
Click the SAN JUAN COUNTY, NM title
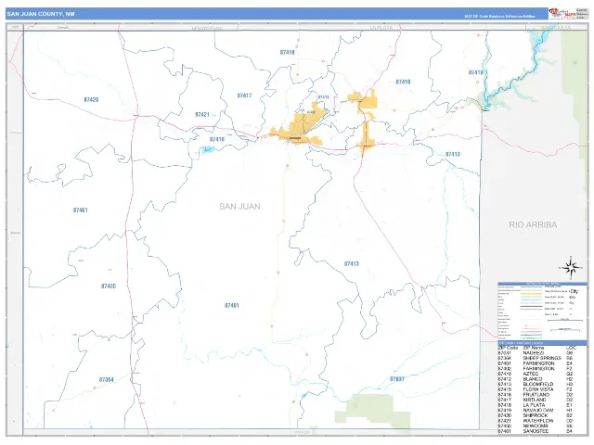point(41,14)
